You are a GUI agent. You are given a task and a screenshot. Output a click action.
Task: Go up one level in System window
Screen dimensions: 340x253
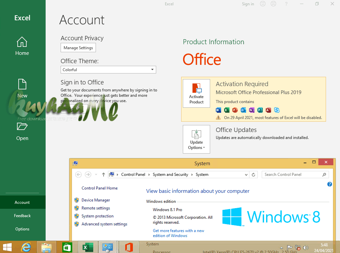click(x=104, y=175)
